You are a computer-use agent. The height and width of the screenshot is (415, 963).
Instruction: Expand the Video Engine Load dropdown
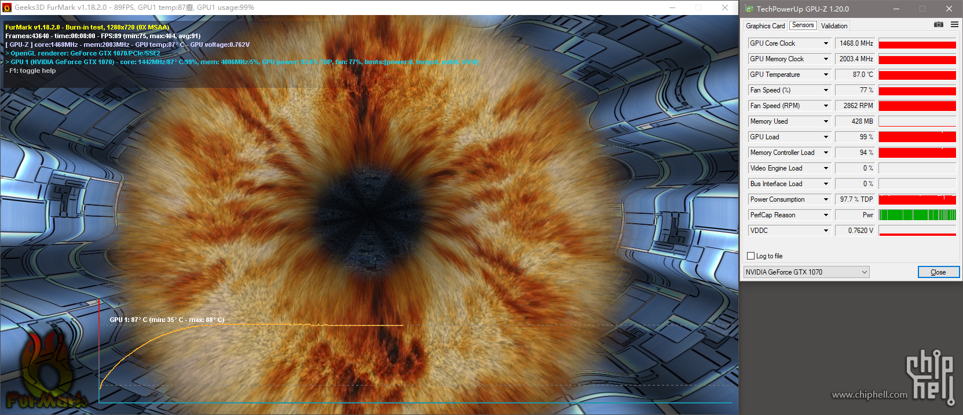(826, 168)
